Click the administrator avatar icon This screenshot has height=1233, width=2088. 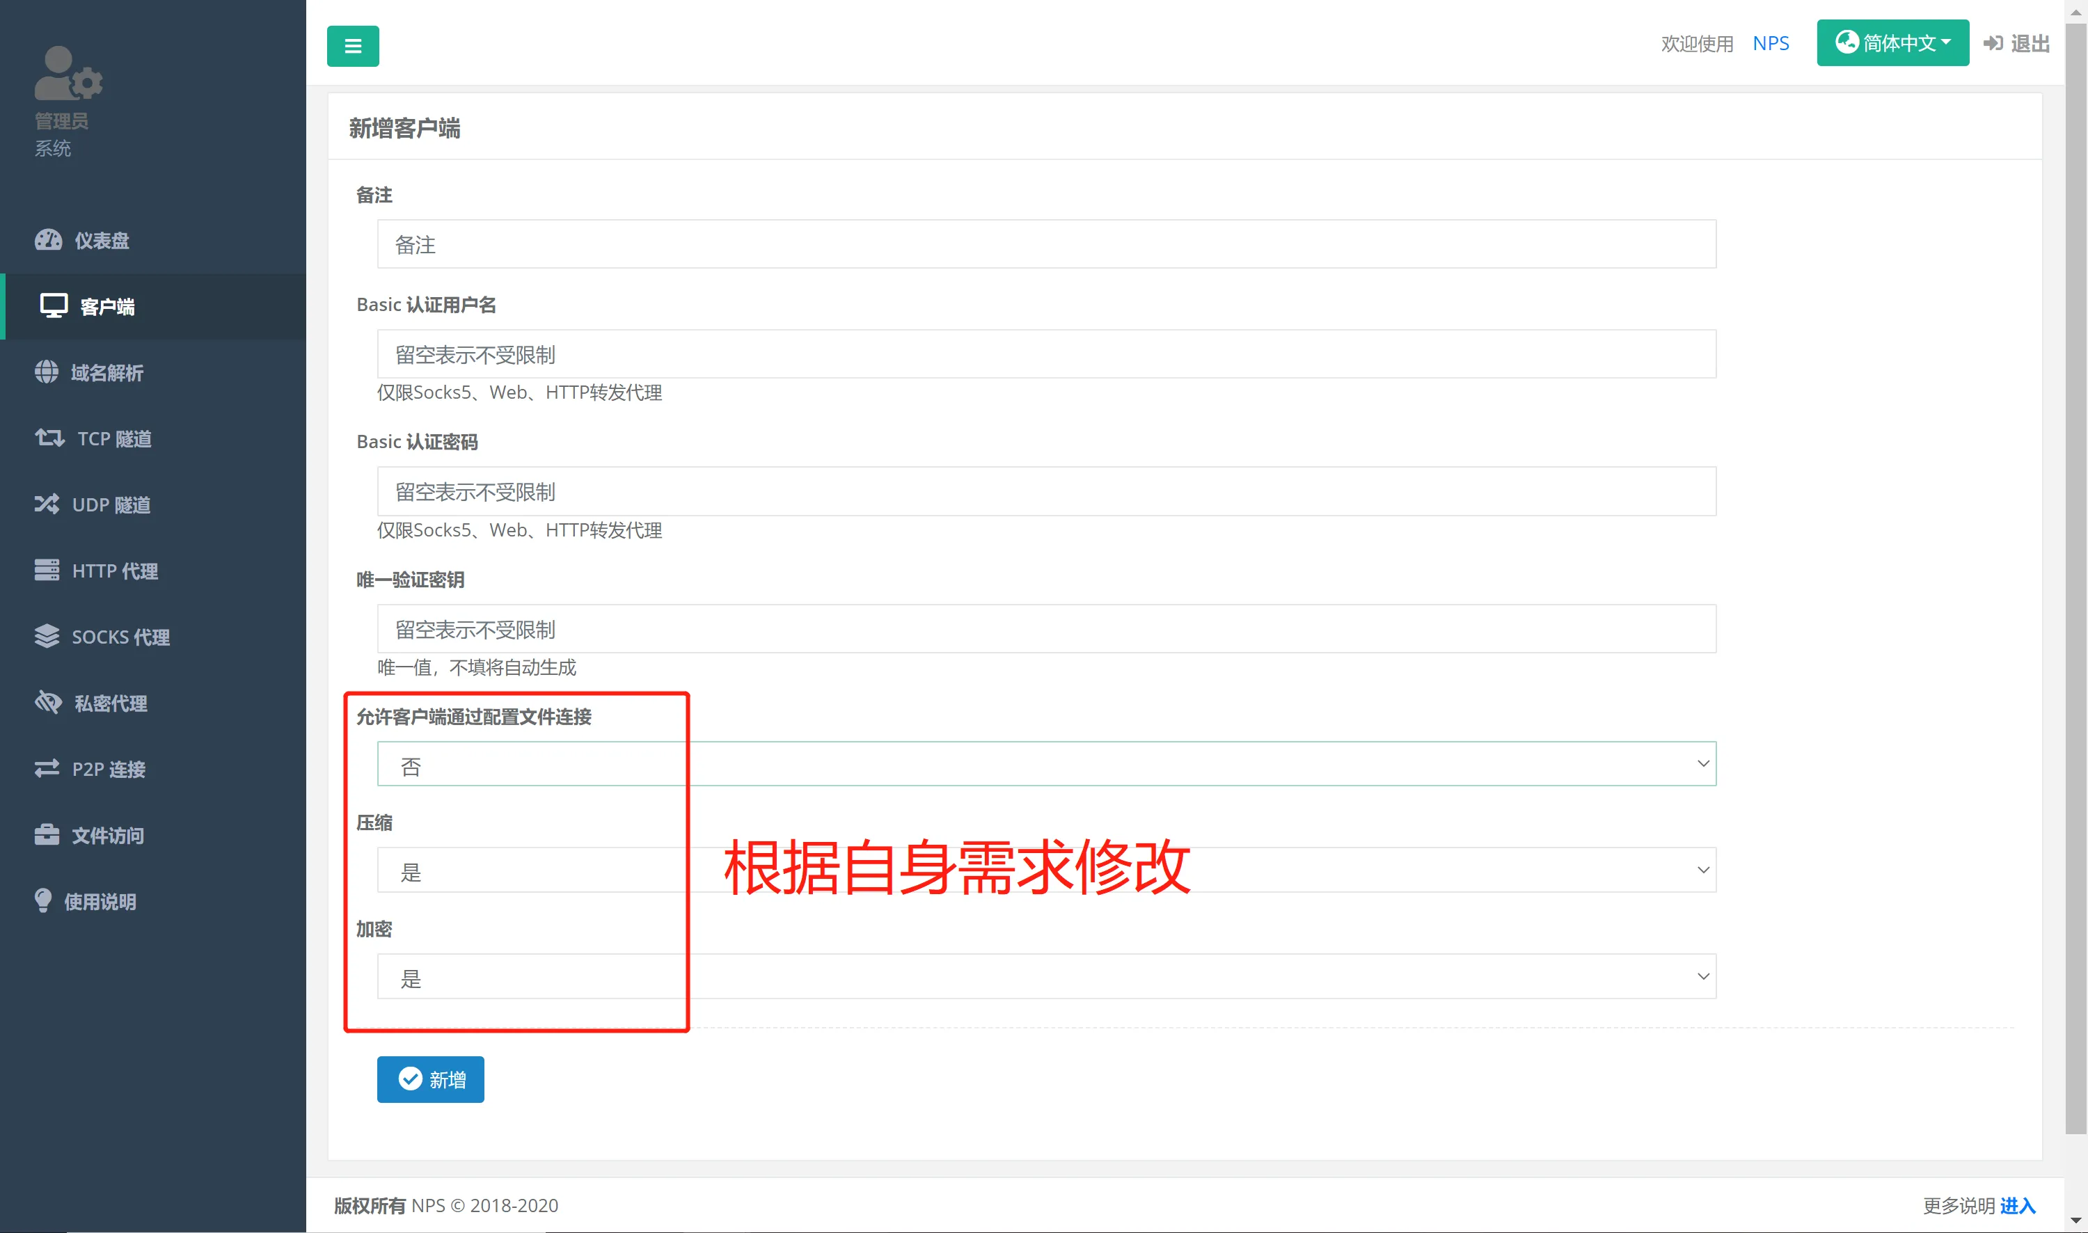[x=68, y=73]
